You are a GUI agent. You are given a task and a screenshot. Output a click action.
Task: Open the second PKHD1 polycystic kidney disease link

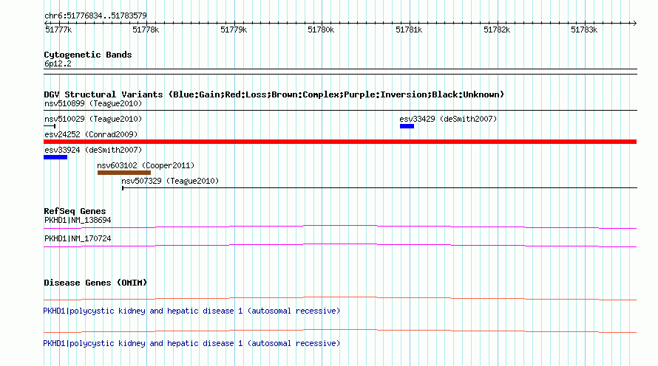click(191, 343)
